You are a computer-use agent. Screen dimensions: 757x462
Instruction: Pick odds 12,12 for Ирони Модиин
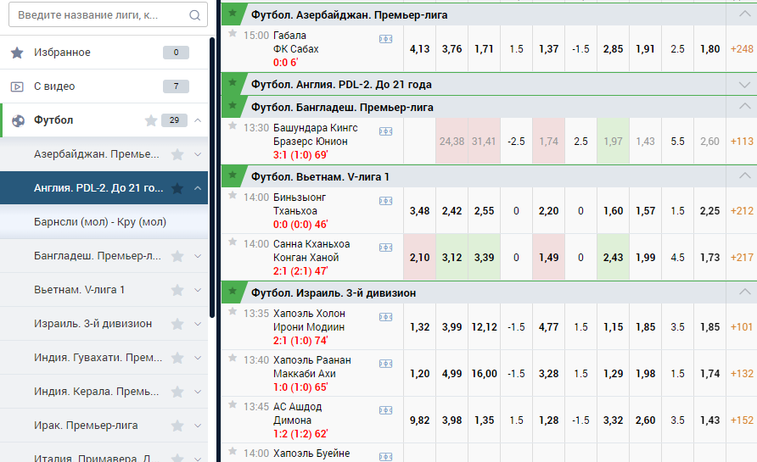(485, 327)
